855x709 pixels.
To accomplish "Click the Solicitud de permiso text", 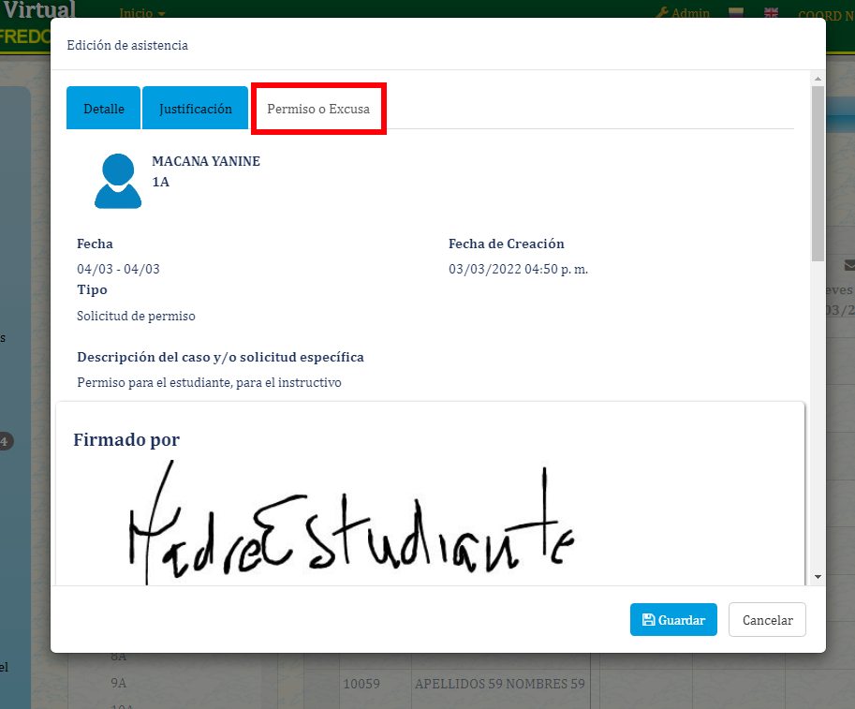I will click(x=136, y=316).
